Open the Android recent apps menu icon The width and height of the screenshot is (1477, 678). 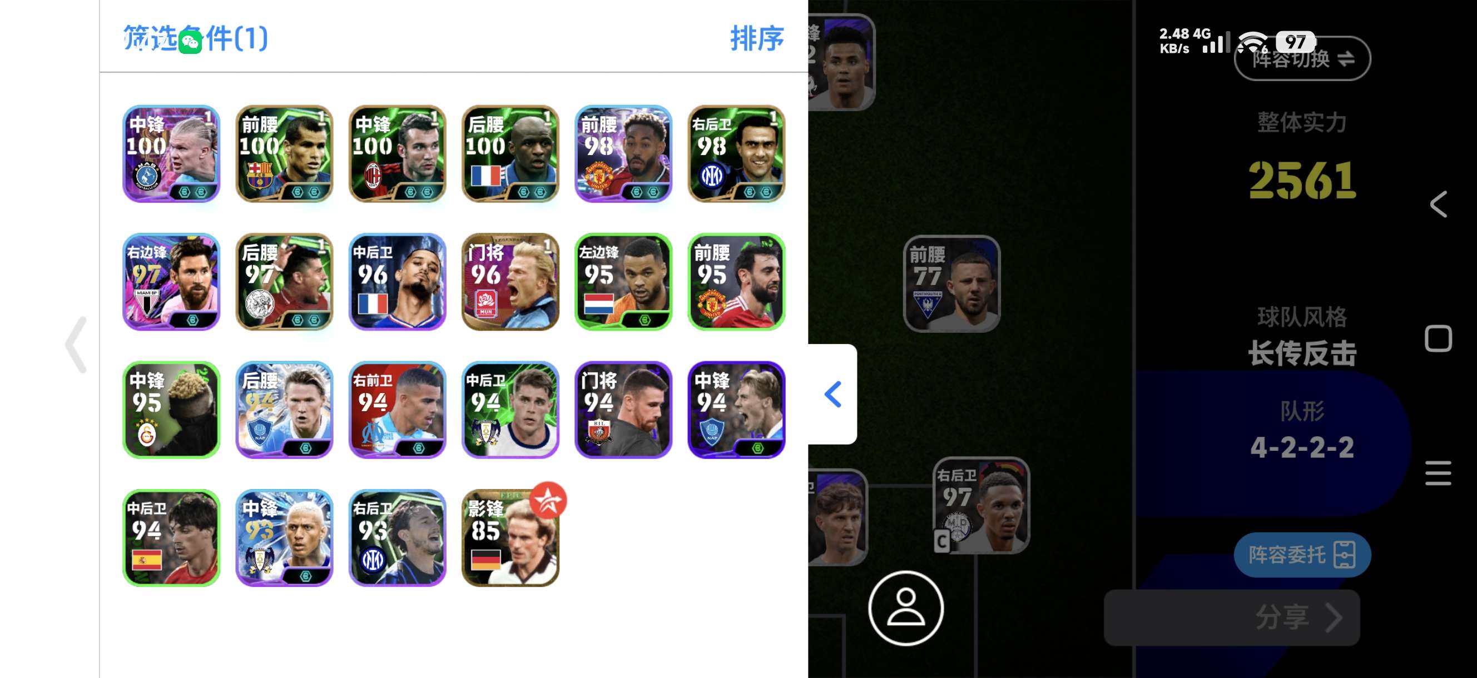tap(1438, 473)
